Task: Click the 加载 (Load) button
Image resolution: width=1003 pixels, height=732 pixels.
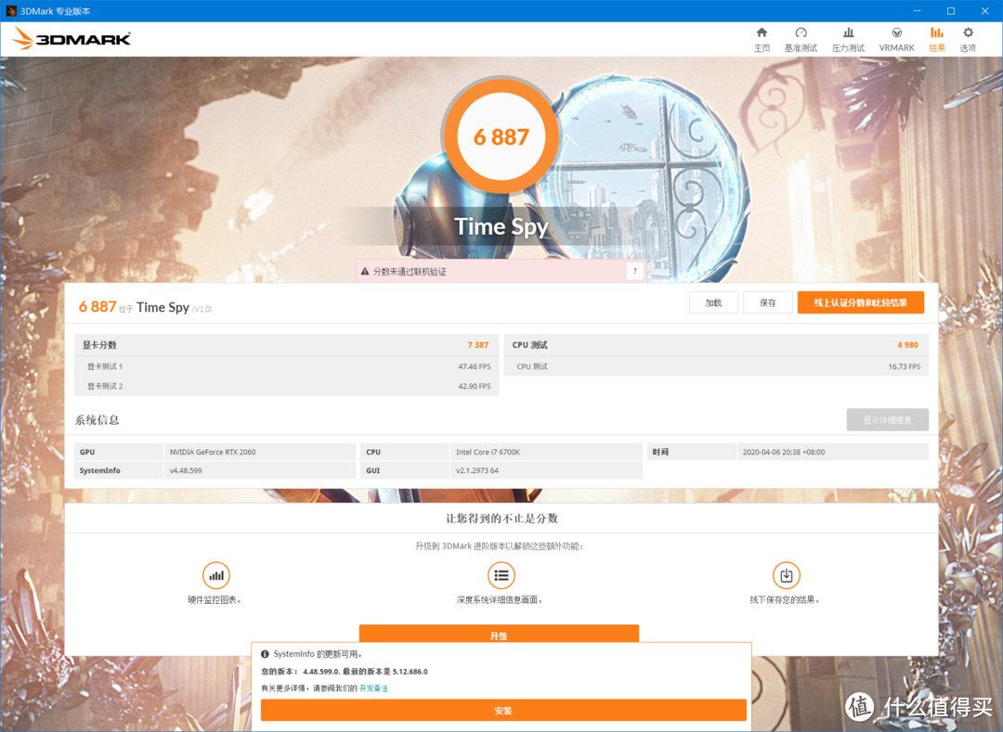Action: click(x=713, y=302)
